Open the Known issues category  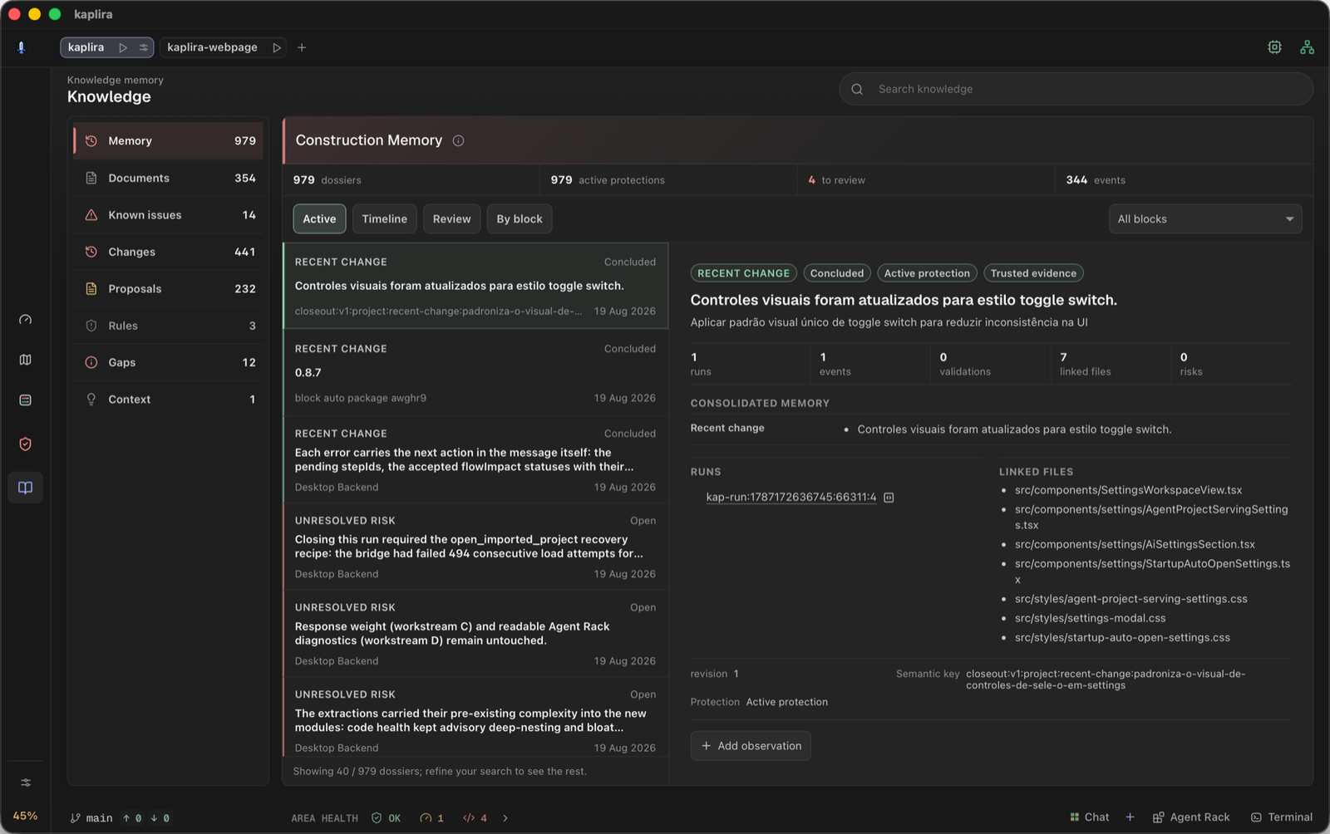pyautogui.click(x=169, y=215)
